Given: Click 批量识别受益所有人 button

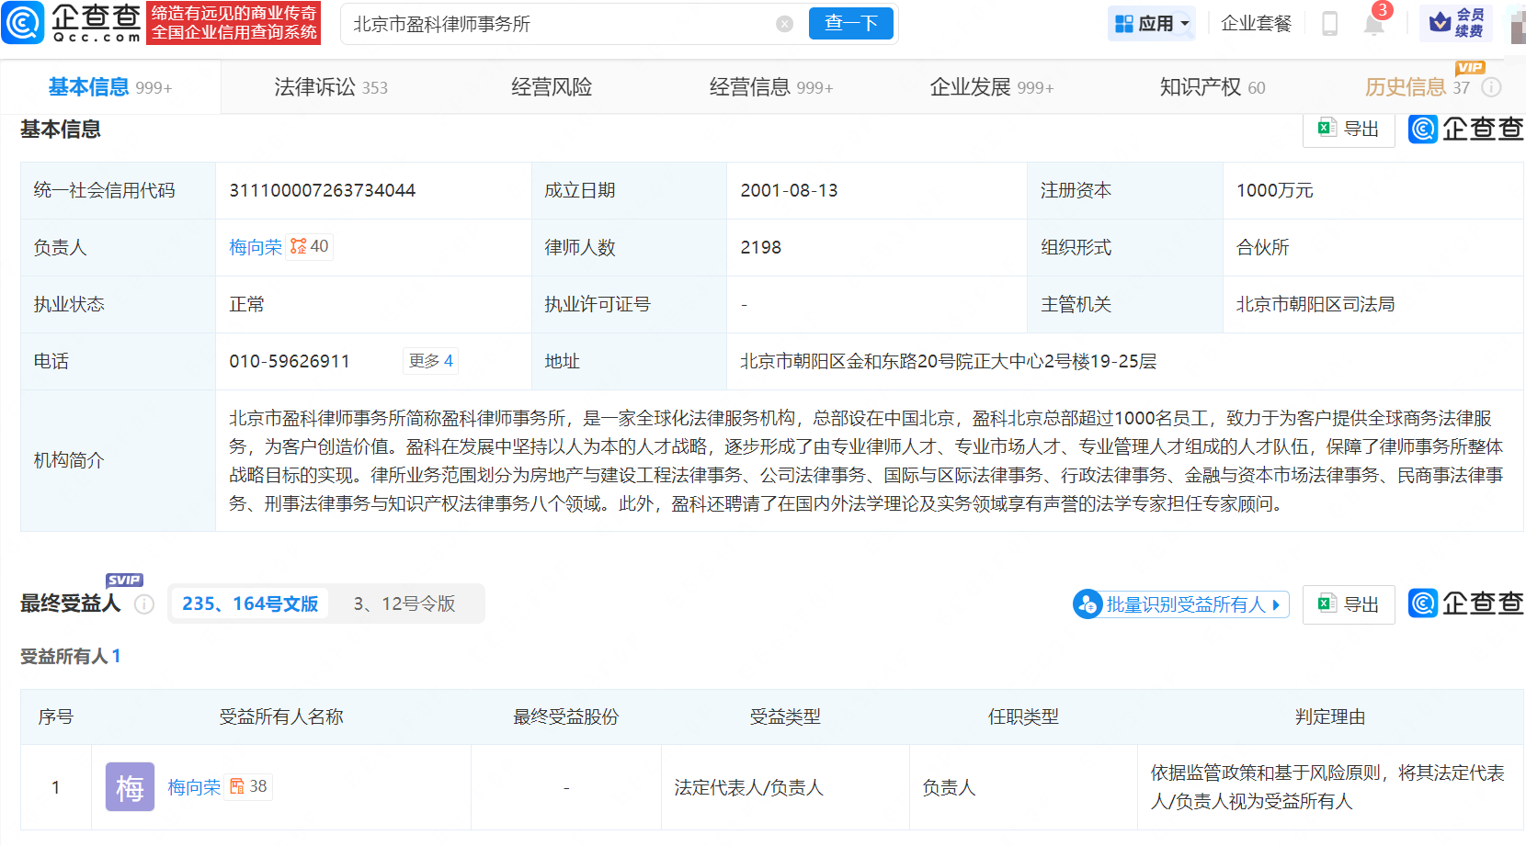Looking at the screenshot, I should [x=1181, y=604].
